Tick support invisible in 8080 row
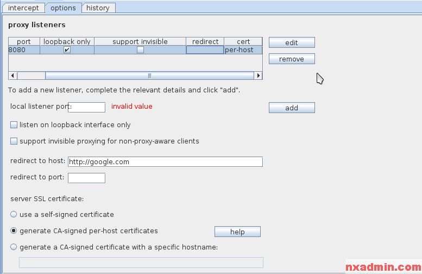 [x=140, y=50]
